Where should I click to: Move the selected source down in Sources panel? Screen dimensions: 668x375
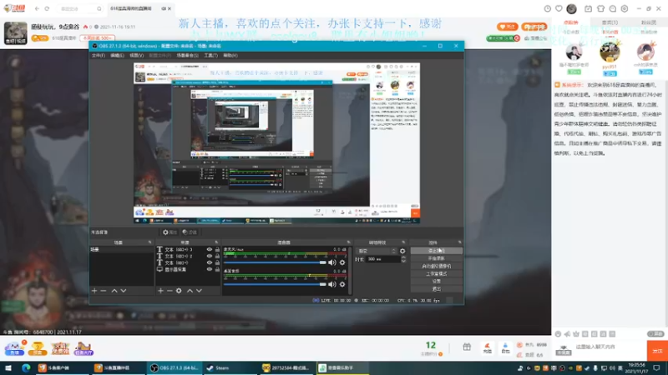point(199,291)
